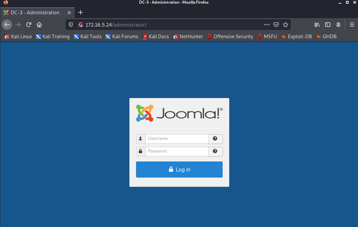The height and width of the screenshot is (227, 358).
Task: Focus the Username field
Action: click(177, 139)
